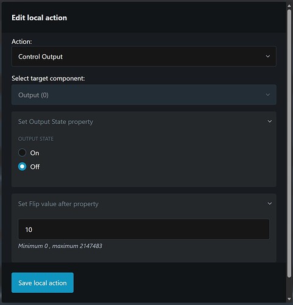Open the target component dropdown Output (0)

[144, 95]
